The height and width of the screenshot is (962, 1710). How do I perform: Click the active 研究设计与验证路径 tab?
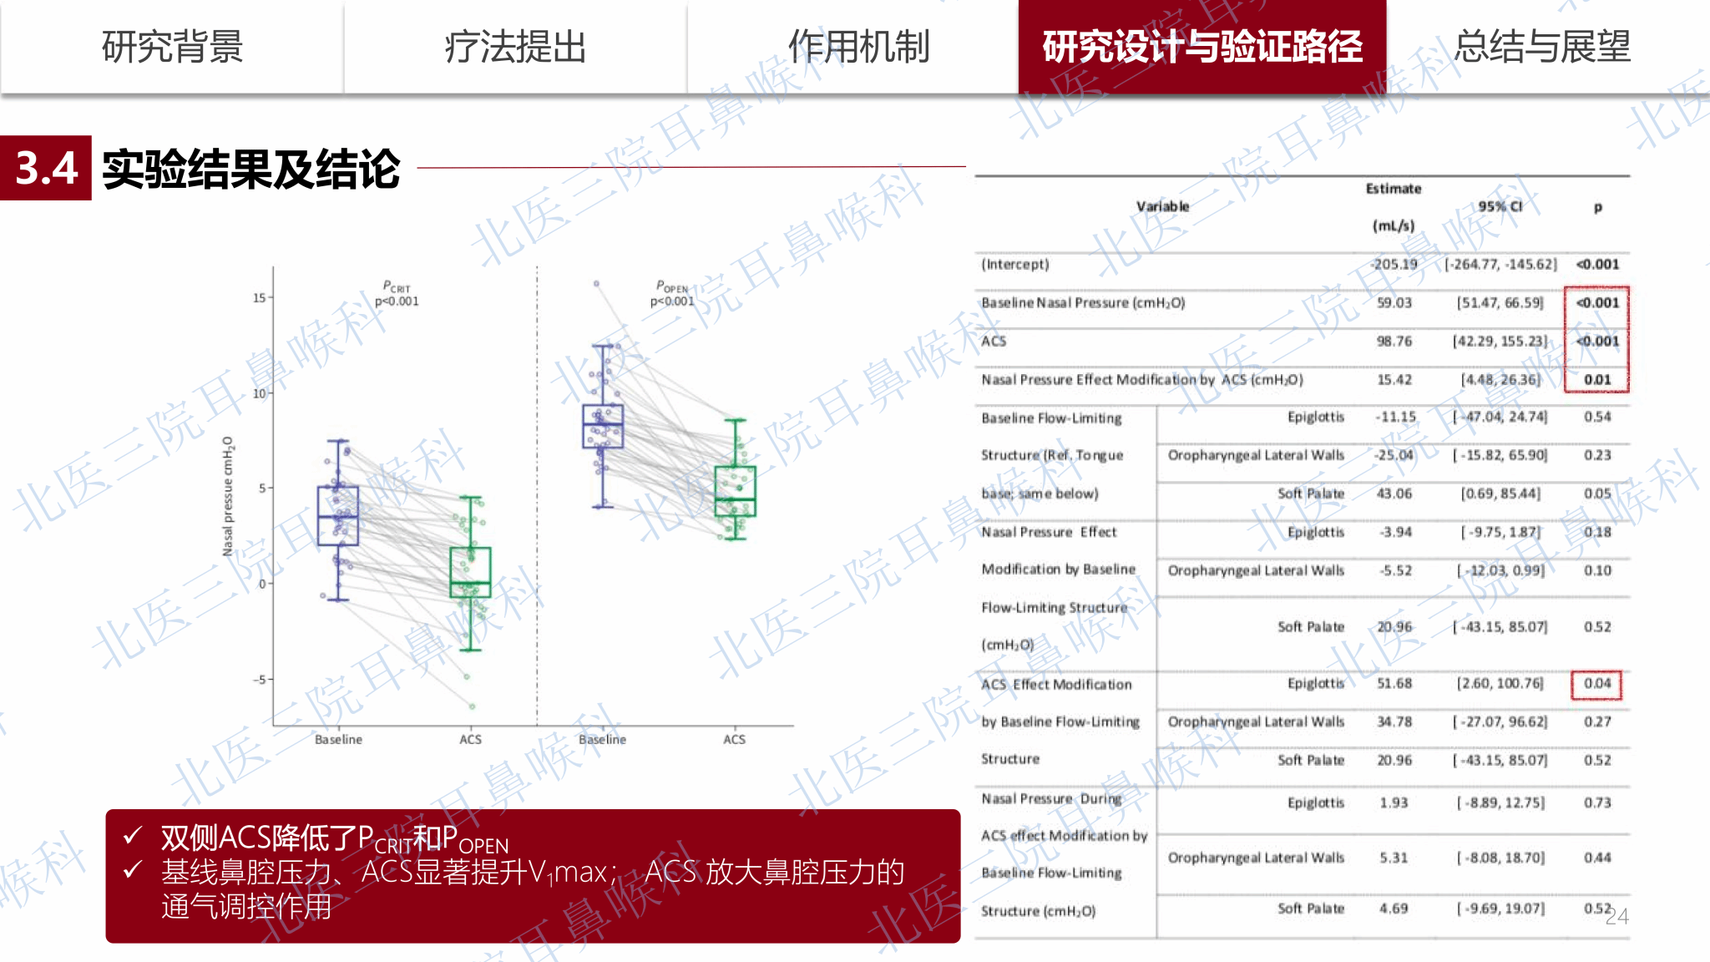point(1202,47)
